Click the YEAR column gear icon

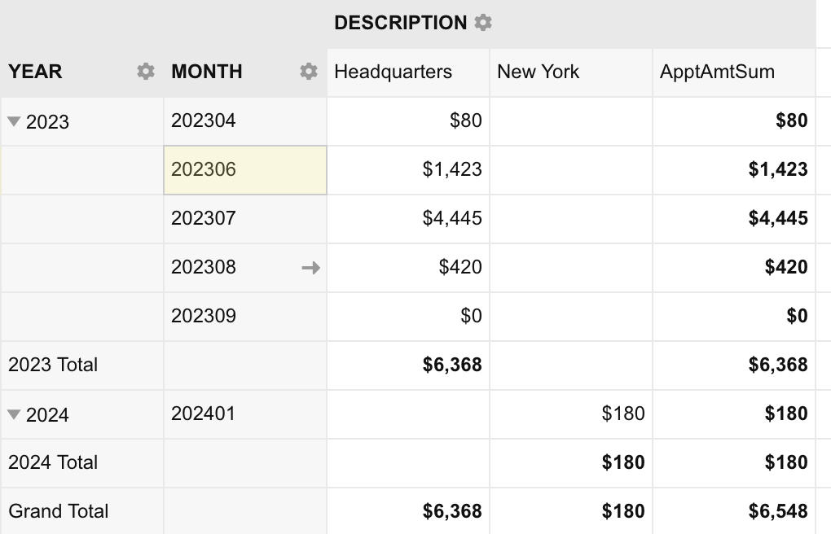(x=144, y=72)
